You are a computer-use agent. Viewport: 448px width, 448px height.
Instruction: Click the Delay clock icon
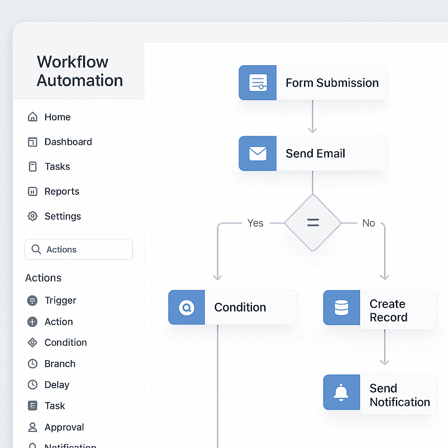pos(32,385)
